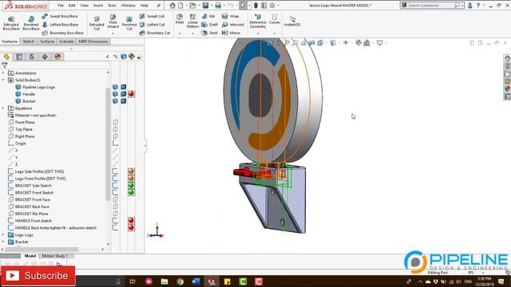The image size is (511, 287).
Task: Toggle visibility of Pipeline Lego Logo body
Action: coord(115,87)
